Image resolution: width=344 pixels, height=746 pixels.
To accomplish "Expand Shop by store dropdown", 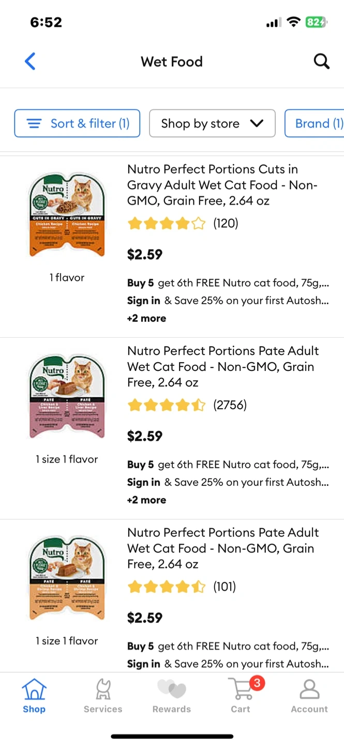I will click(212, 123).
